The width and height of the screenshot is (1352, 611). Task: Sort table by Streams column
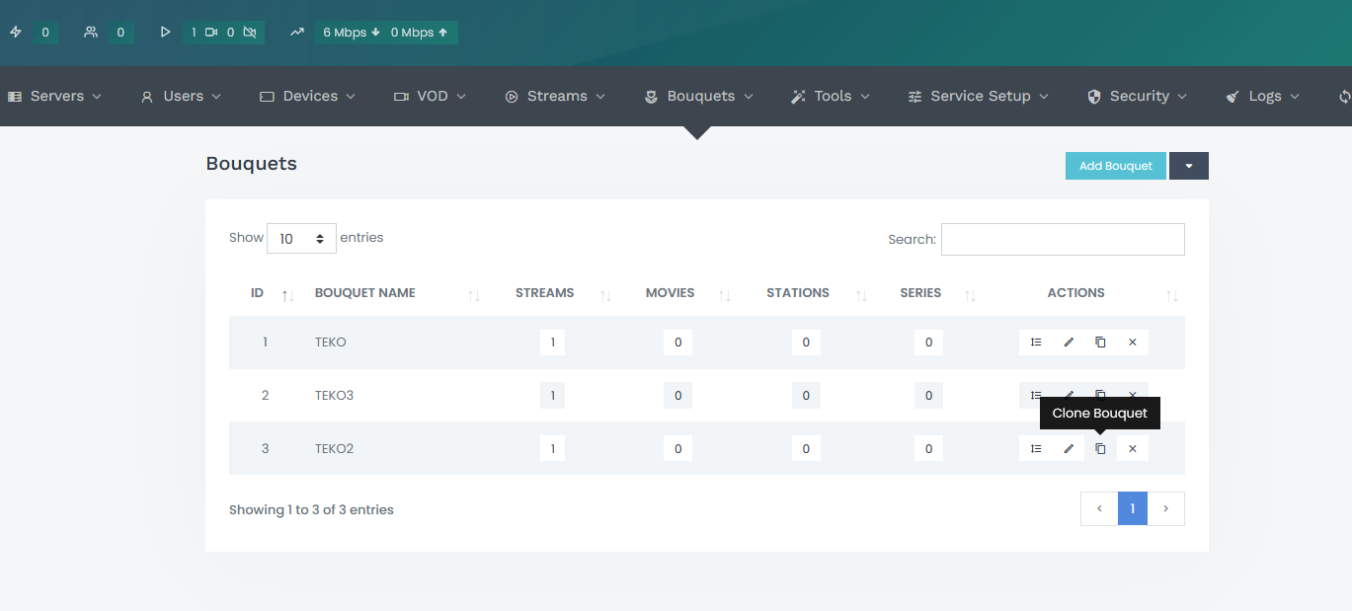pyautogui.click(x=544, y=293)
